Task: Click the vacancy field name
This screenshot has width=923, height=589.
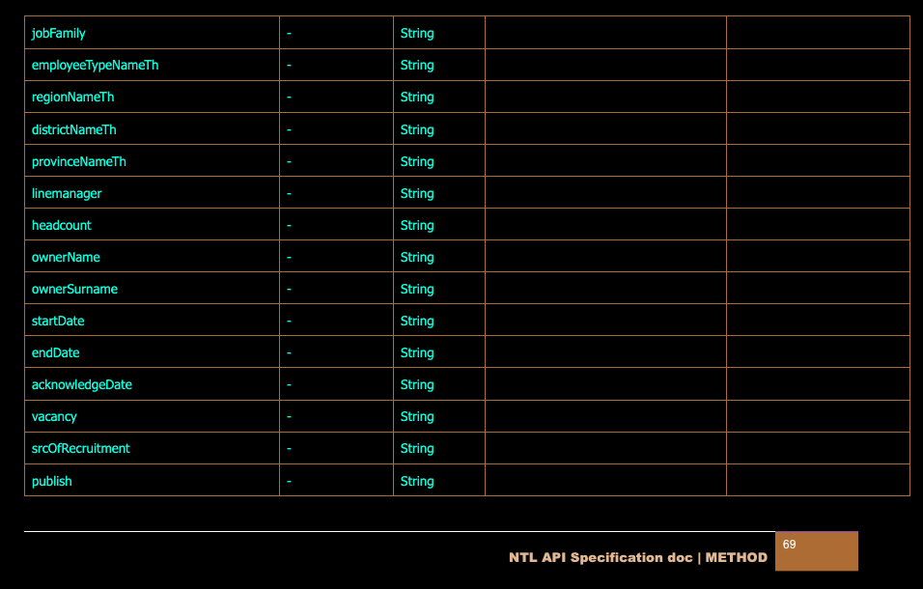Action: click(54, 416)
